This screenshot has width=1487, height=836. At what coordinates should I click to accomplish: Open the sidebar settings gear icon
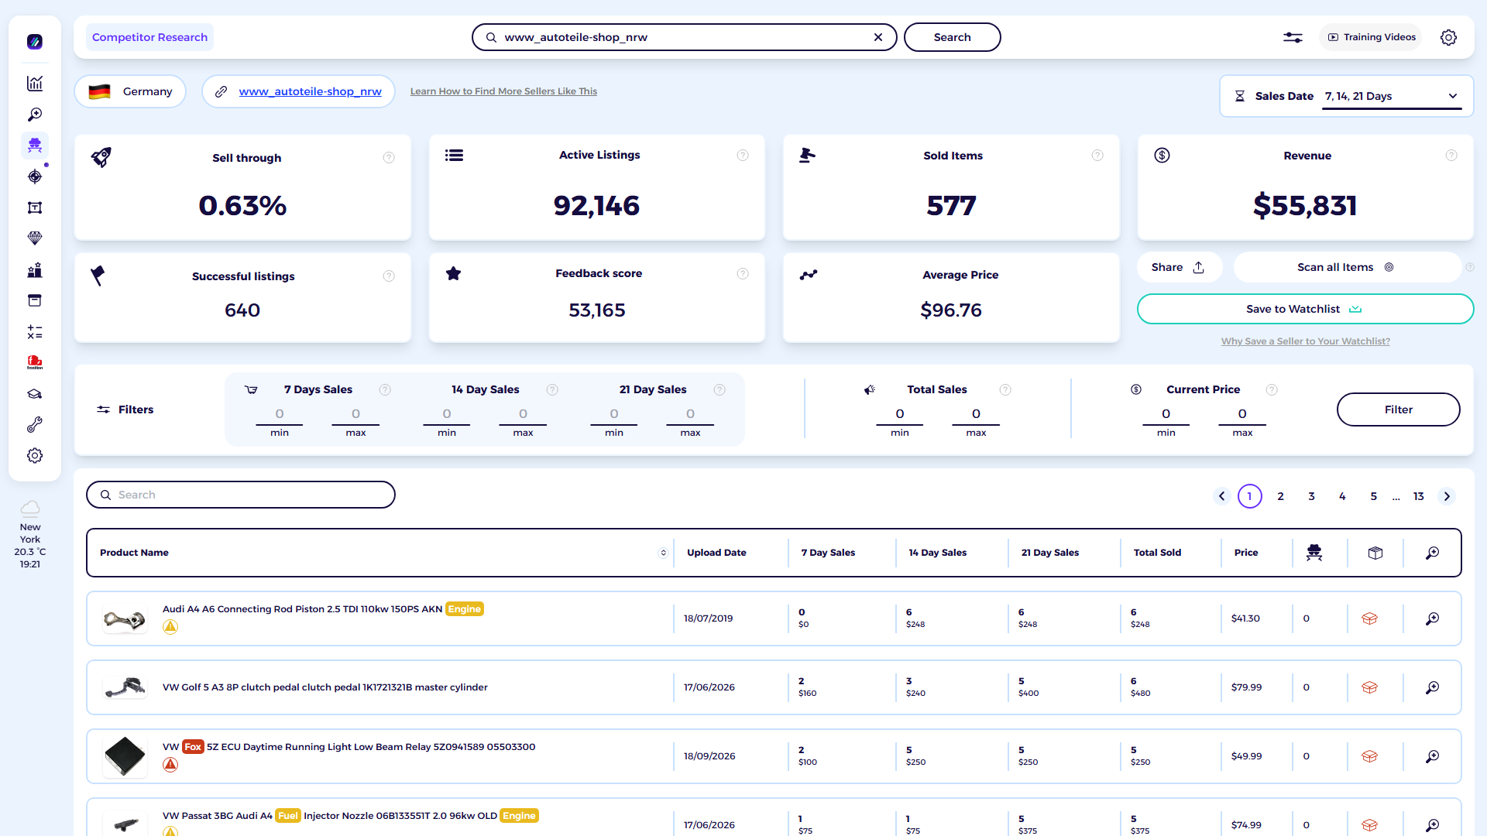(x=35, y=456)
